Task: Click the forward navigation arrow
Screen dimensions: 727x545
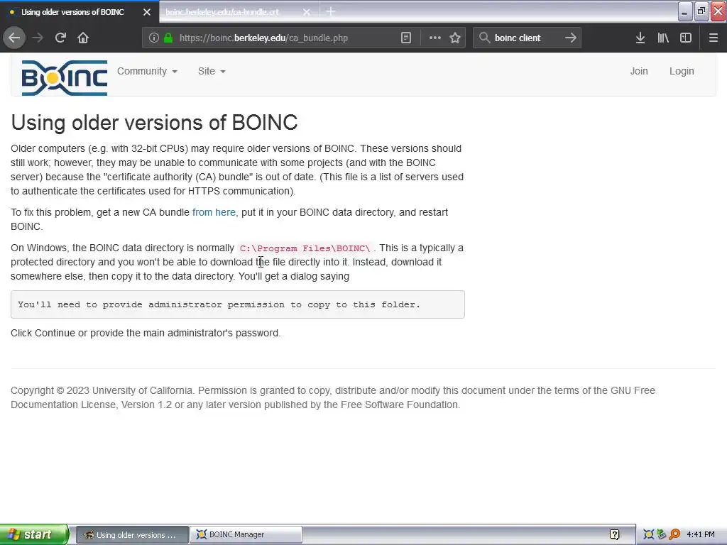Action: [38, 38]
